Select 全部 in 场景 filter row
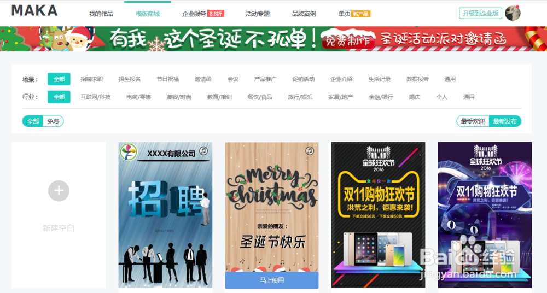The image size is (547, 293). 59,79
